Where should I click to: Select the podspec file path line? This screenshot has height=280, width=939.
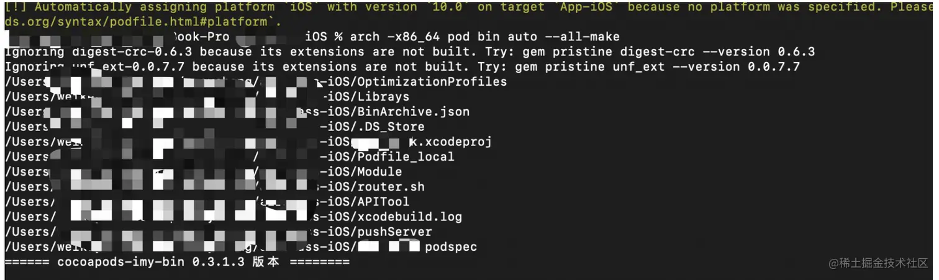(x=241, y=246)
